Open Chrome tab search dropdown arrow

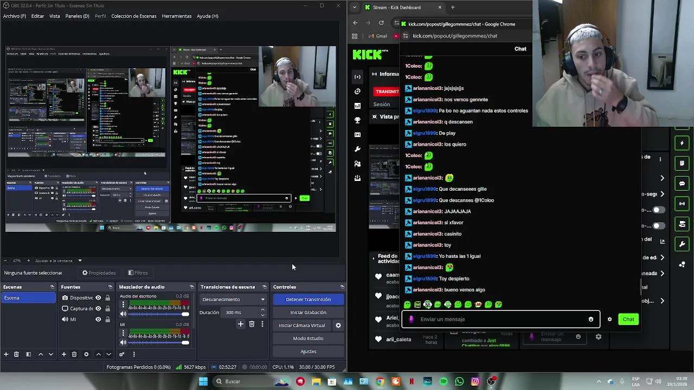(354, 8)
